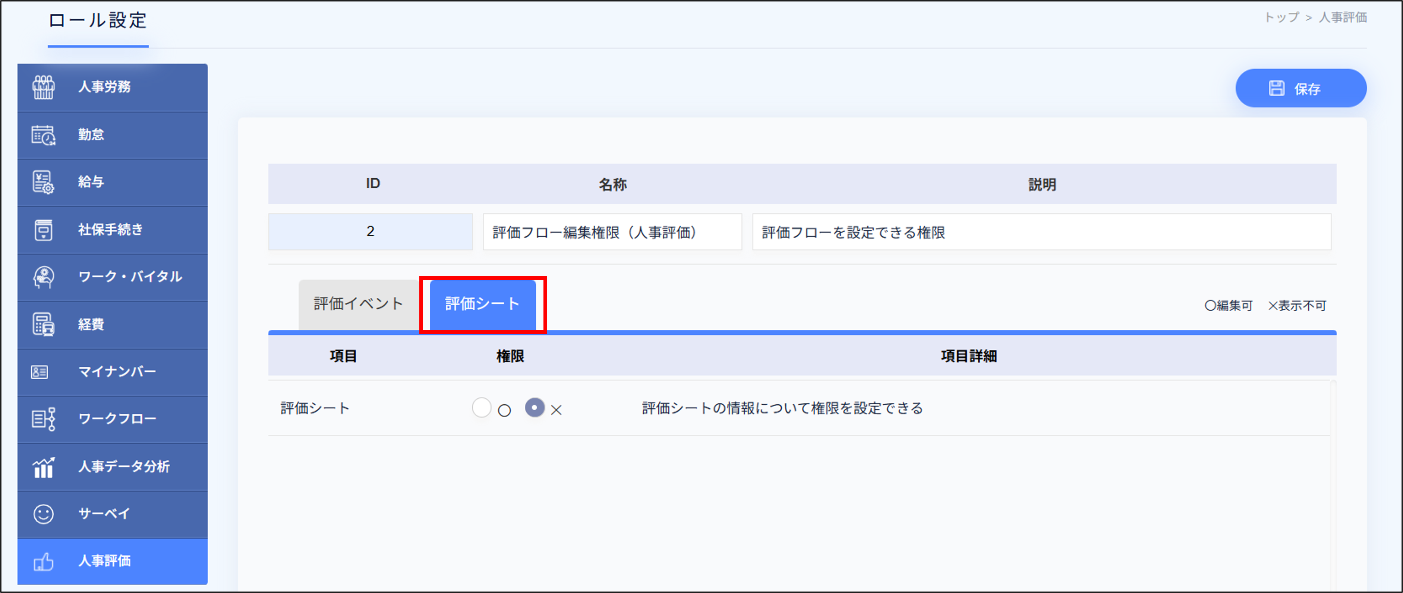Screen dimensions: 1403x593
Task: Edit the 説明 field text 評価フローを設定できる権限
Action: [1044, 232]
